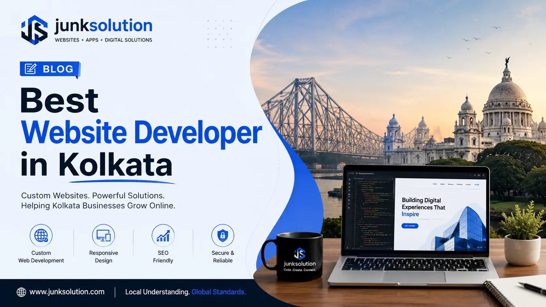This screenshot has width=546, height=307.
Task: Click the junksolution JS hexagon logo
Action: click(x=34, y=30)
